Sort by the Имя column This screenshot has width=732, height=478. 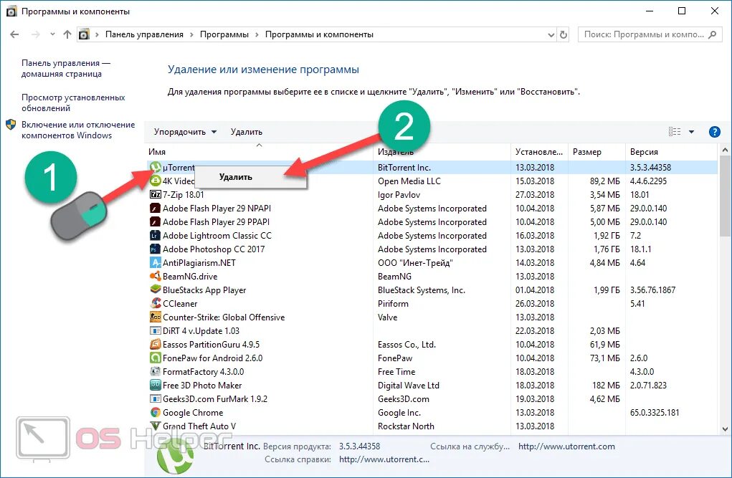pos(157,152)
